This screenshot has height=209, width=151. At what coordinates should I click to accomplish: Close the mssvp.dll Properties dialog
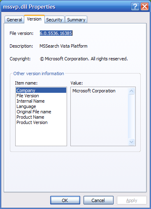144,6
